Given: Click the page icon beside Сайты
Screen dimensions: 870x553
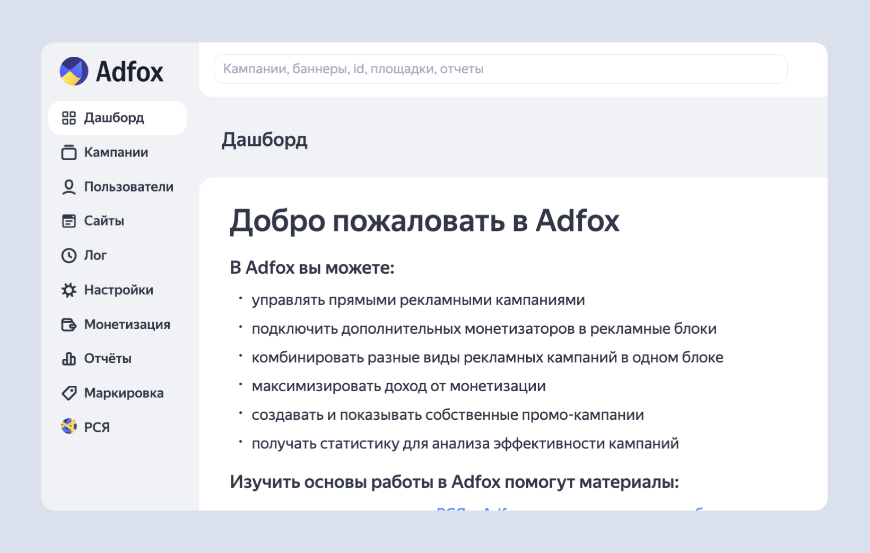Looking at the screenshot, I should (x=69, y=221).
